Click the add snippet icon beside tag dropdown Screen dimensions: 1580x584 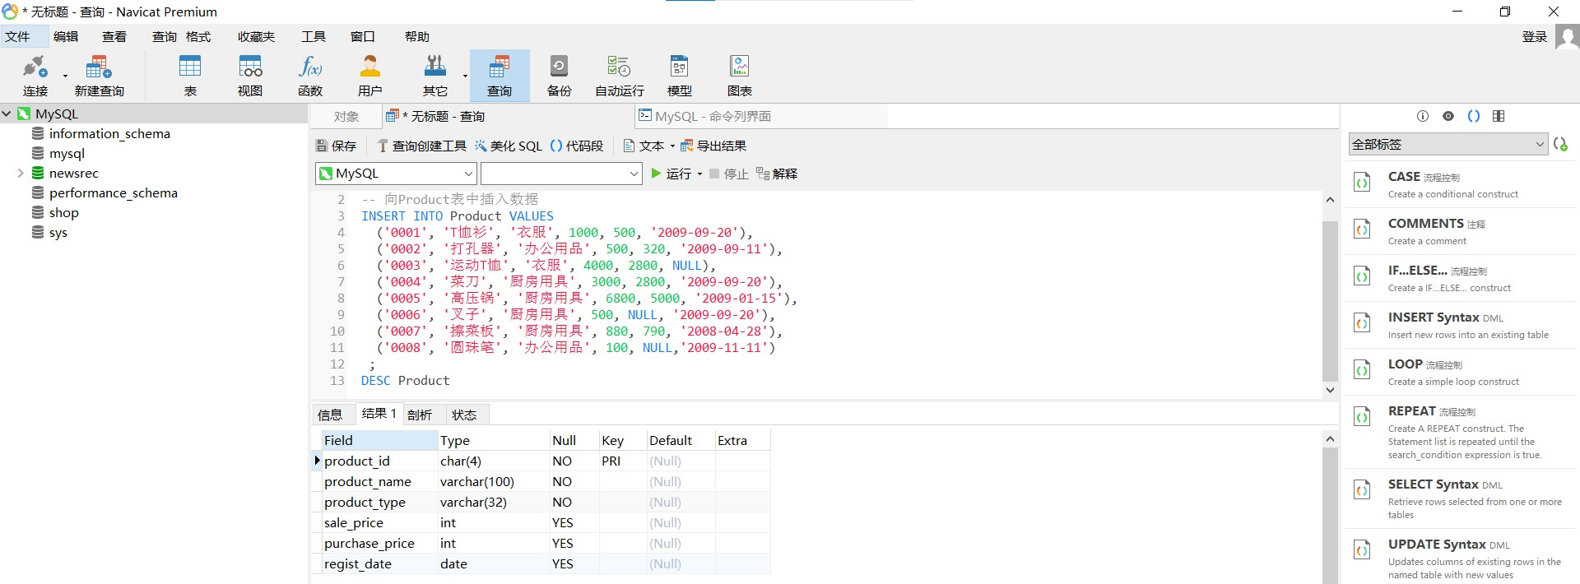(x=1560, y=144)
